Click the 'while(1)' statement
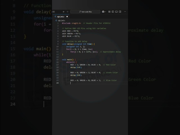The width and height of the screenshot is (180, 135). tap(70, 62)
